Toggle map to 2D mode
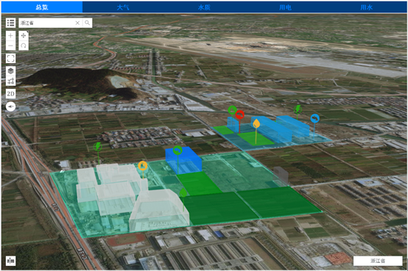The width and height of the screenshot is (408, 271). click(10, 94)
